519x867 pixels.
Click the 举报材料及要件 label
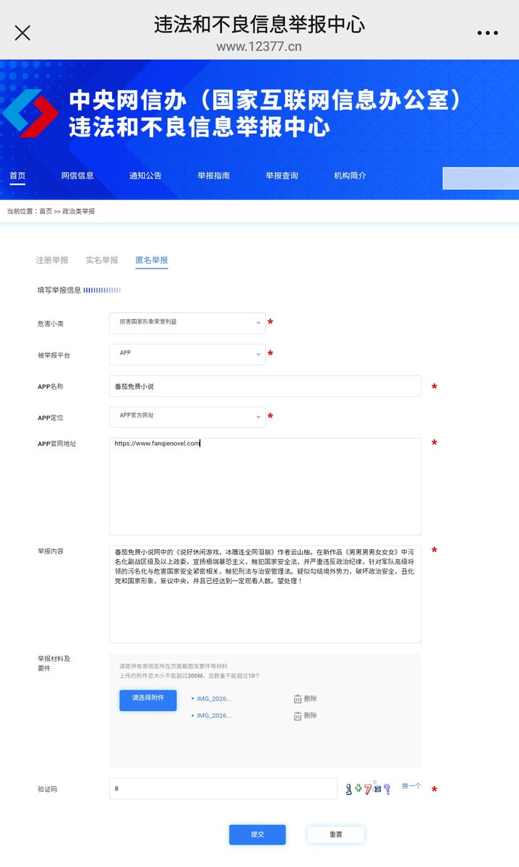point(53,663)
